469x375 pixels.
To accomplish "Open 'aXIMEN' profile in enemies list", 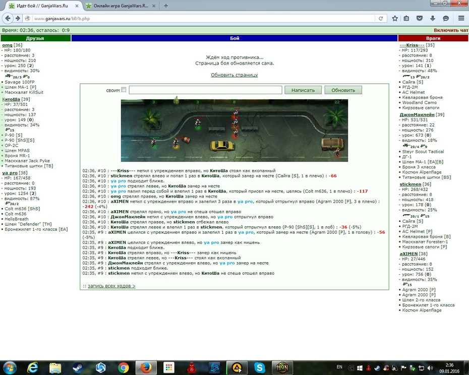I will click(408, 254).
